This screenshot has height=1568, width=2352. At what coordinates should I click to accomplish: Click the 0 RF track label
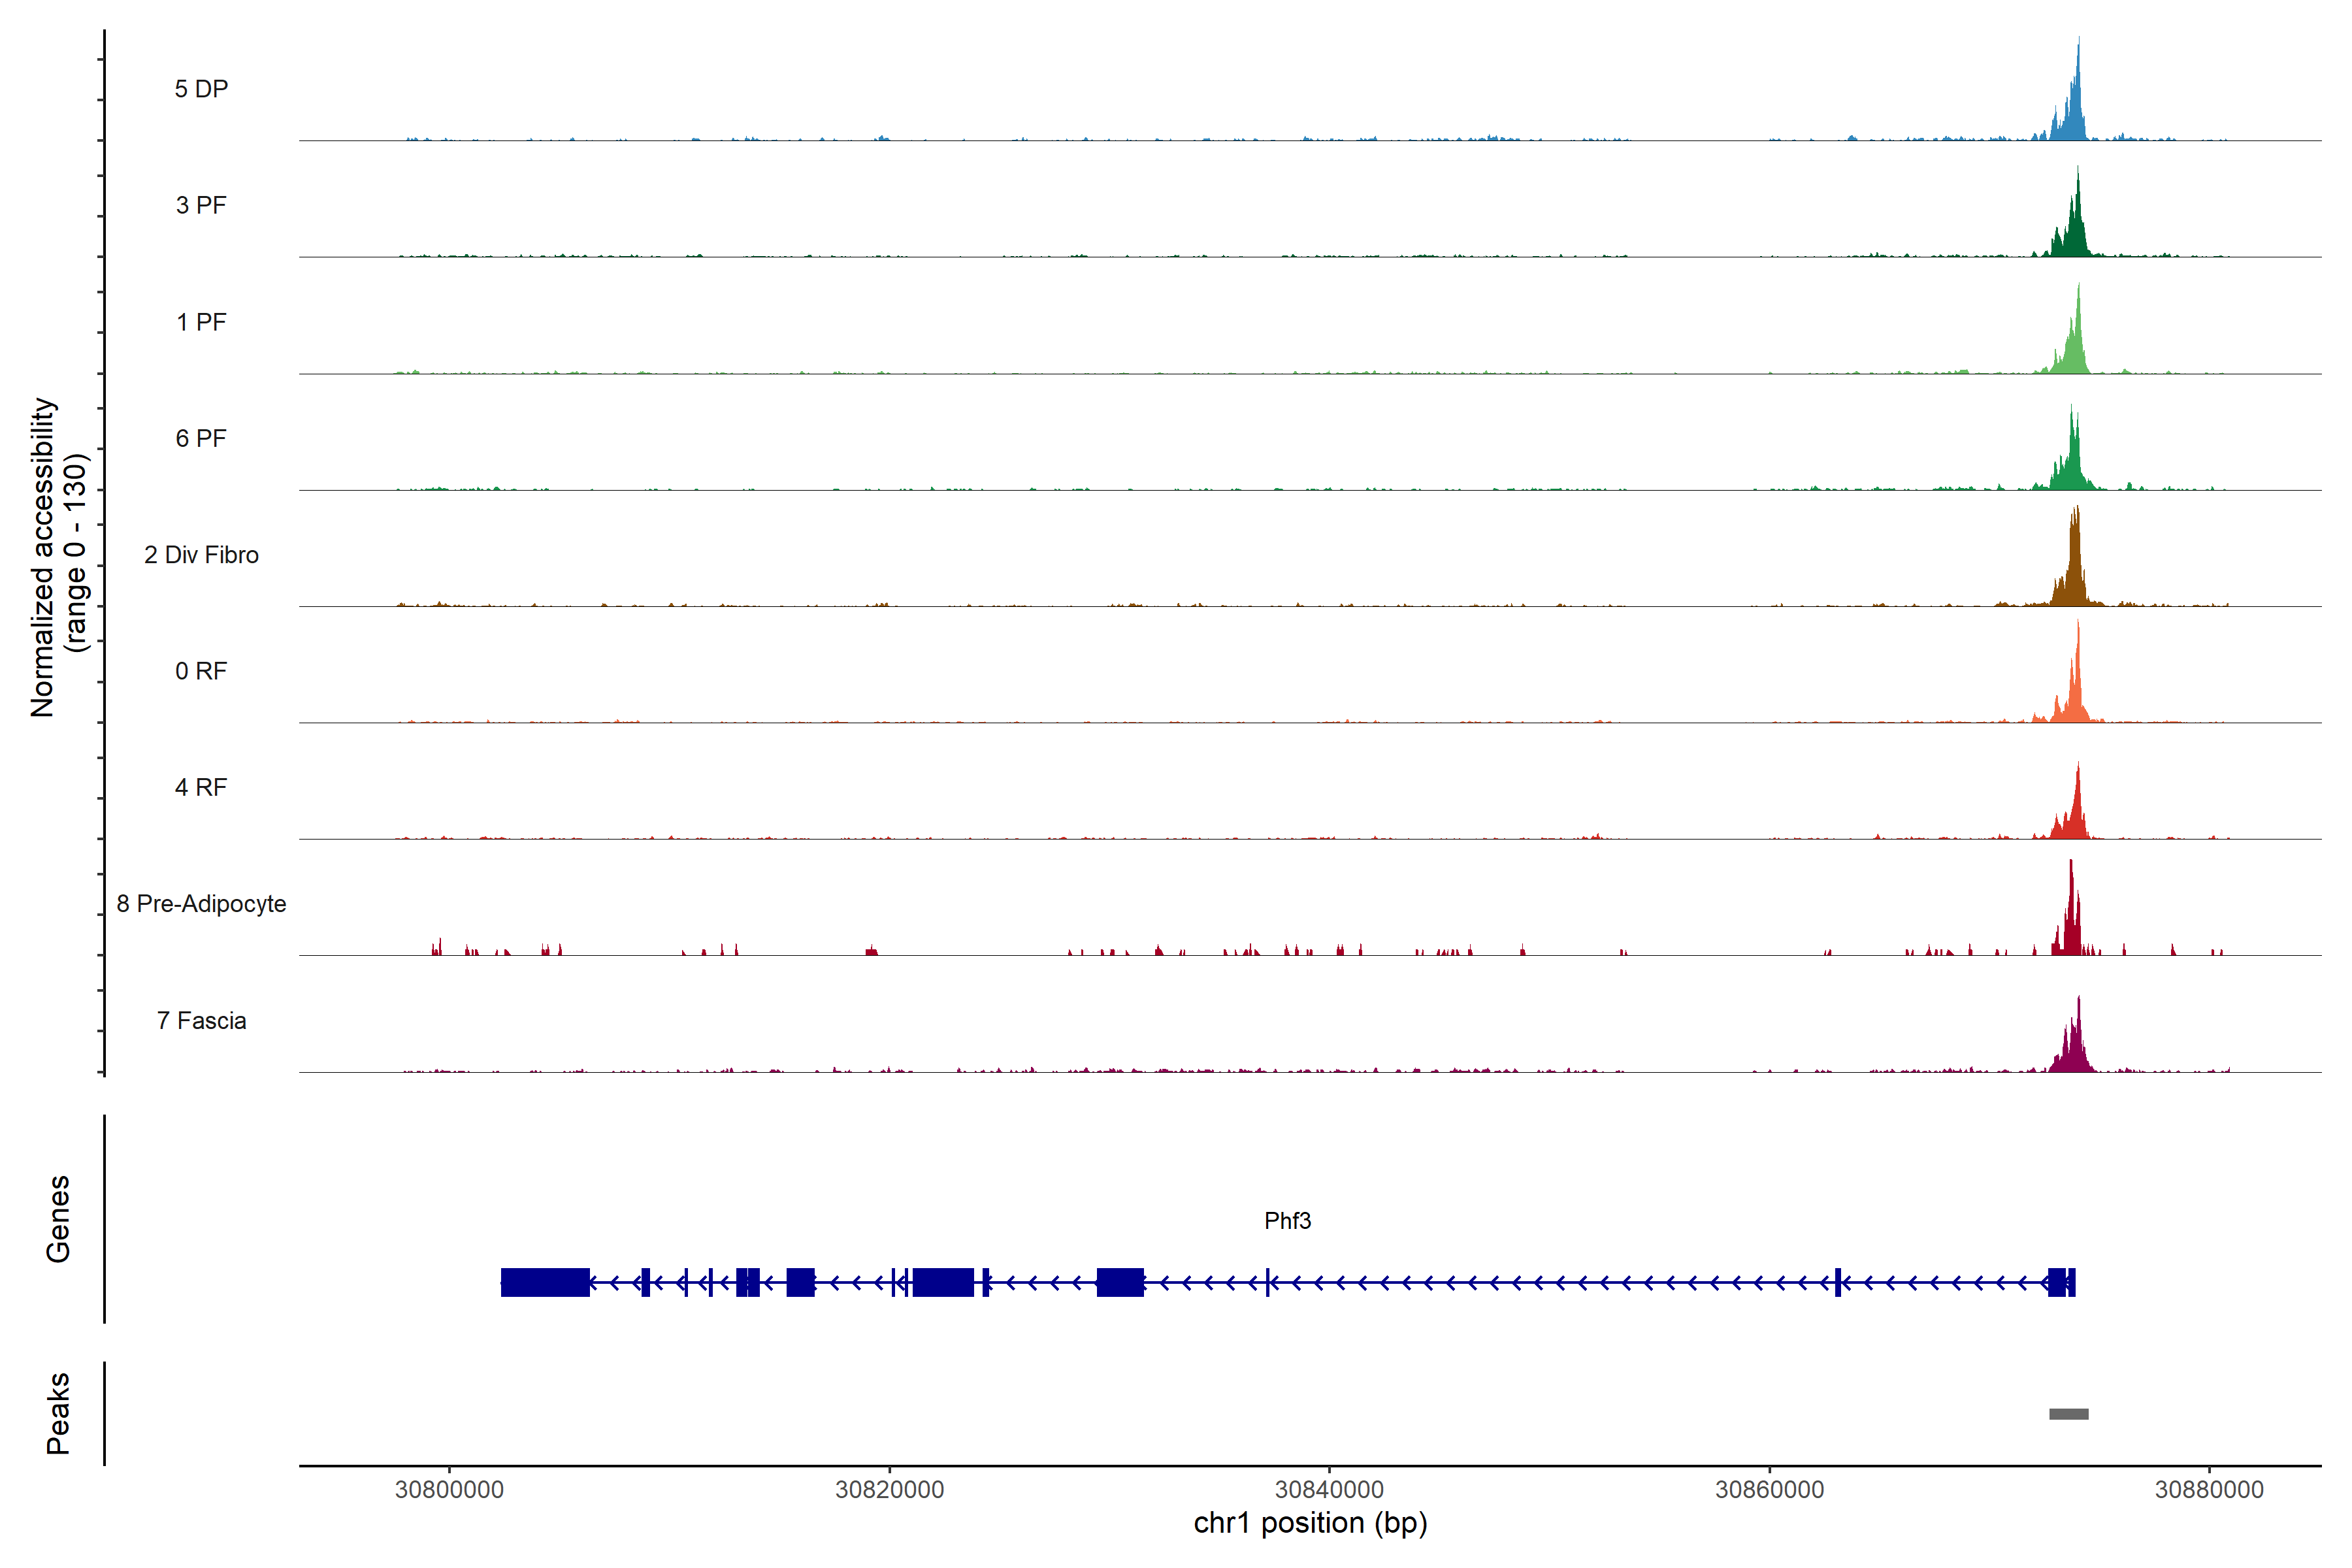click(201, 671)
